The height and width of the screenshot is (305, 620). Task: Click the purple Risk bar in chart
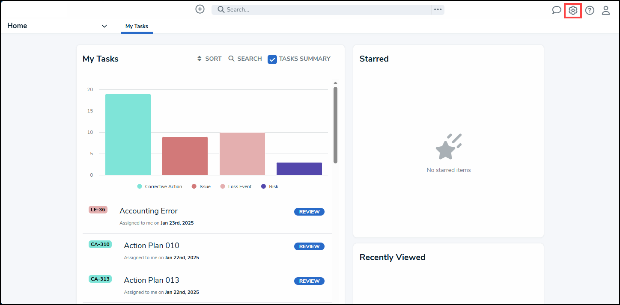(299, 169)
